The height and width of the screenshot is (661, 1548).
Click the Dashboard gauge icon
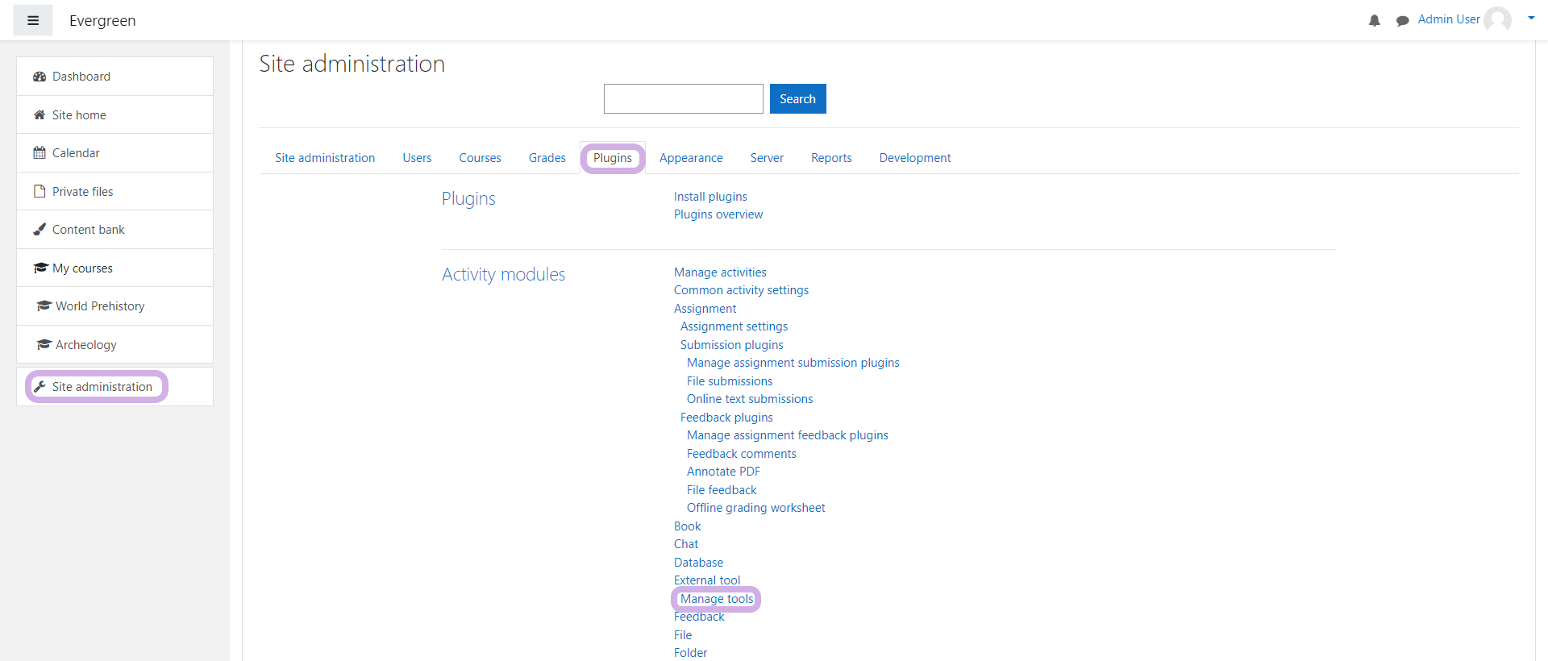(x=40, y=77)
